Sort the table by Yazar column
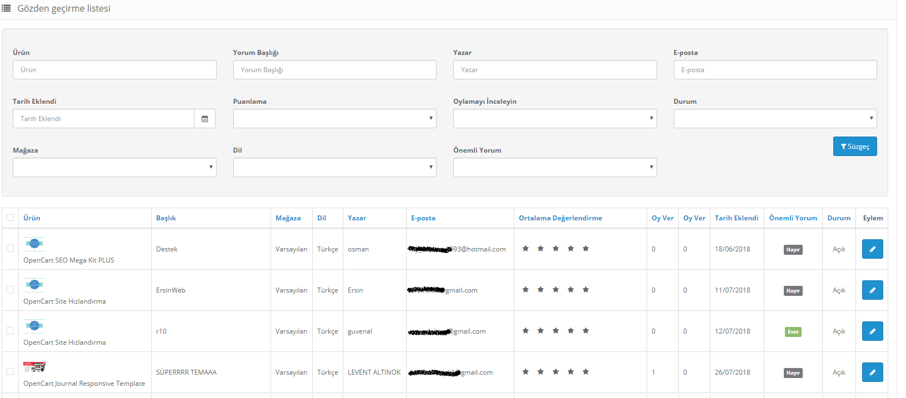 tap(357, 218)
